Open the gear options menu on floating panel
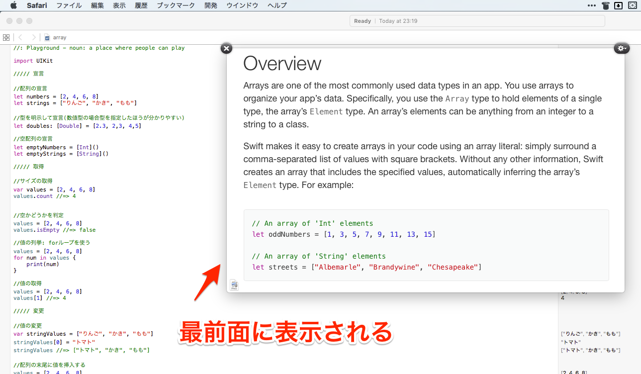This screenshot has width=641, height=374. (622, 48)
